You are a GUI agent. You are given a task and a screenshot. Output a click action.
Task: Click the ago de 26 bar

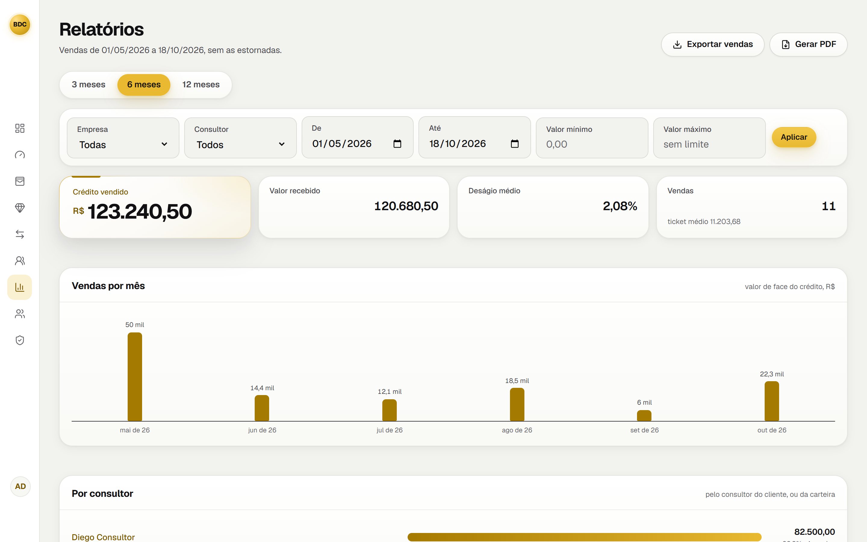[x=517, y=405]
